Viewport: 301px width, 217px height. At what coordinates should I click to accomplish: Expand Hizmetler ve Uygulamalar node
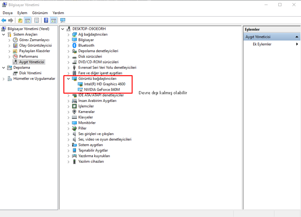coord(3,79)
